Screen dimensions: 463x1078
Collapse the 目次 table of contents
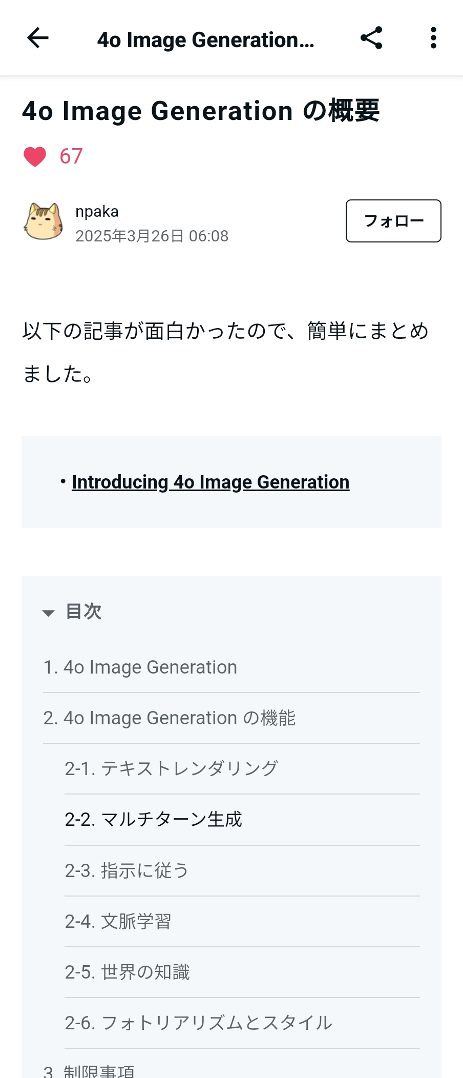point(49,613)
